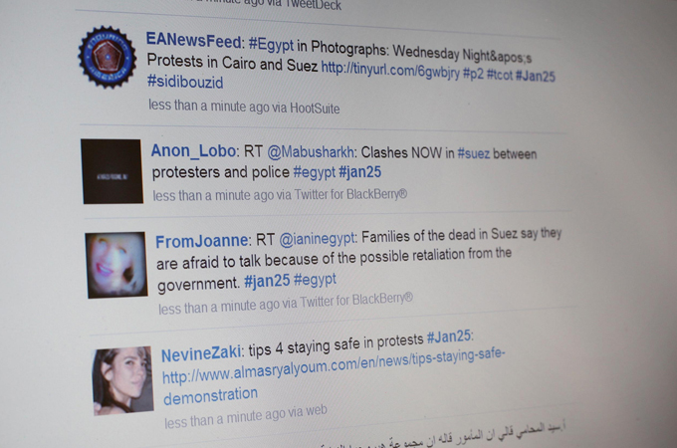Open Anon_Lobo's black profile picture
Screen dimensions: 677x448
[112, 171]
